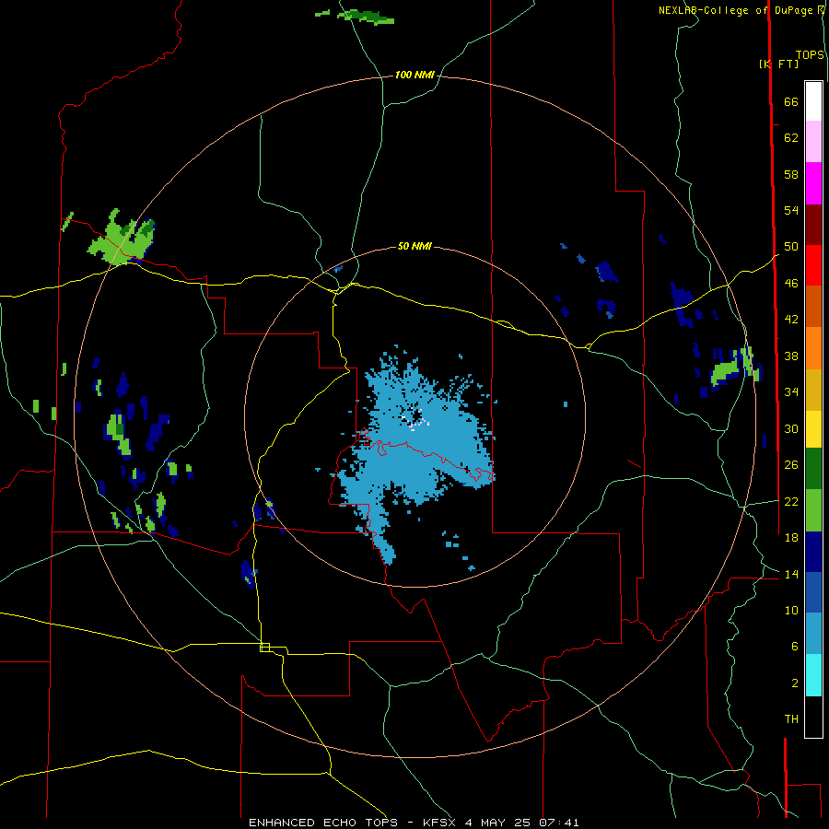Click the "ENHANCED ECHO TOPS" caption text
829x829 pixels.
pyautogui.click(x=322, y=823)
